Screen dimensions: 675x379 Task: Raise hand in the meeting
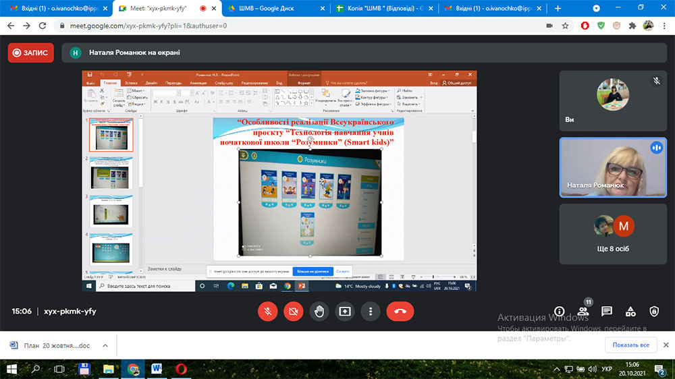[x=319, y=311]
